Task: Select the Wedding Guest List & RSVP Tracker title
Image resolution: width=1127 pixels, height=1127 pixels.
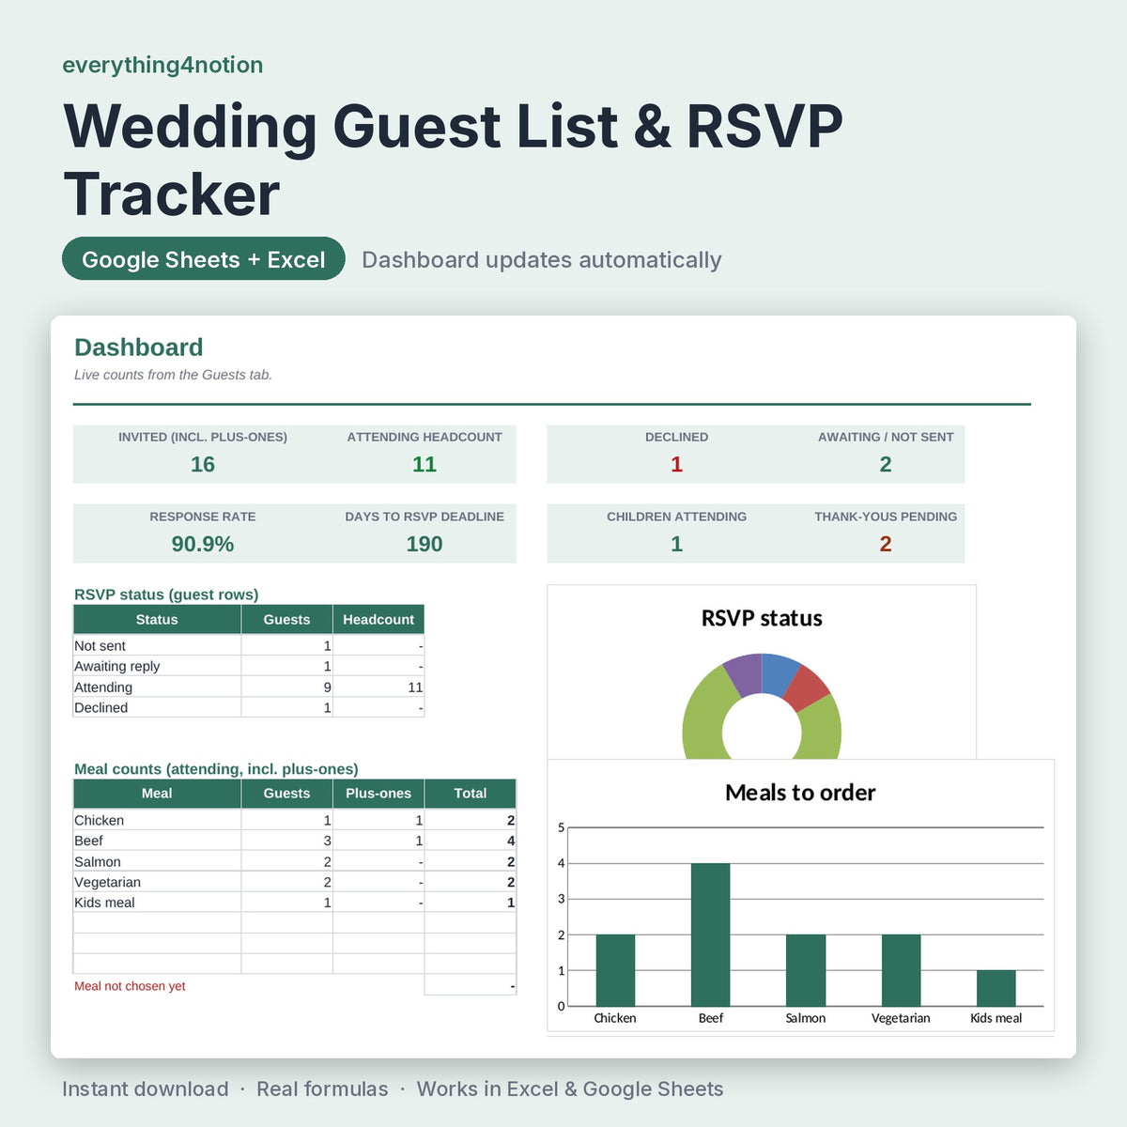Action: (453, 160)
